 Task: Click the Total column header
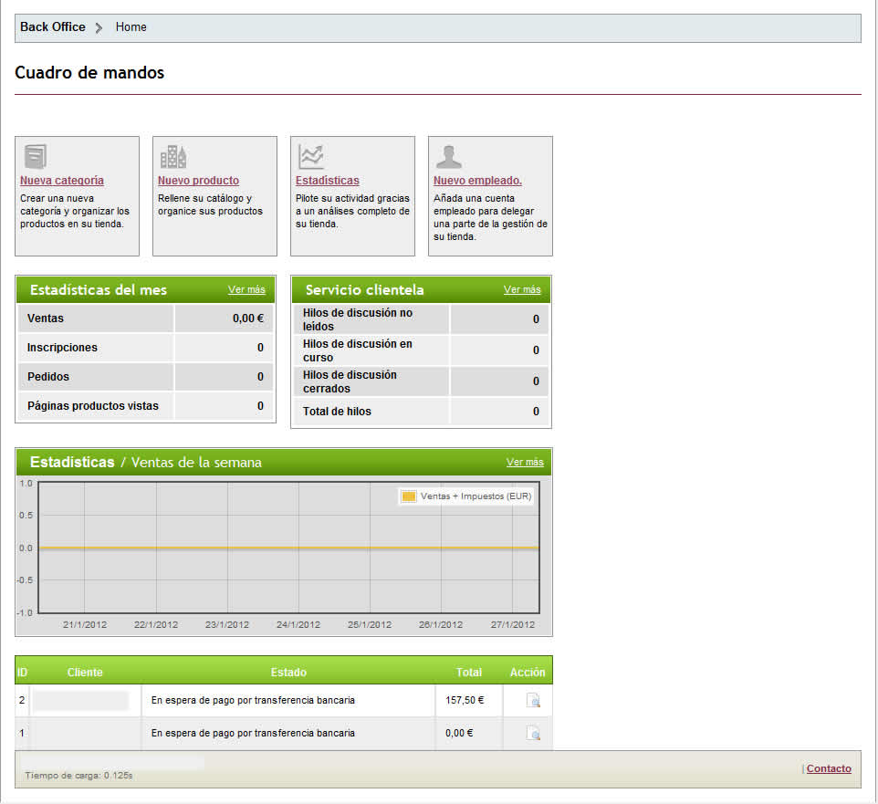coord(469,672)
